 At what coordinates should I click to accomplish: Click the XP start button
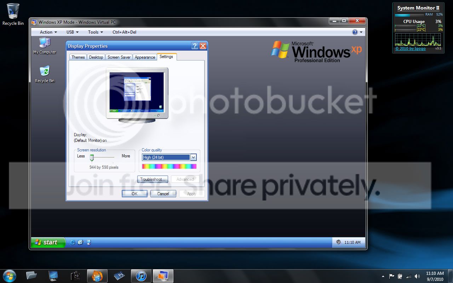pos(48,242)
